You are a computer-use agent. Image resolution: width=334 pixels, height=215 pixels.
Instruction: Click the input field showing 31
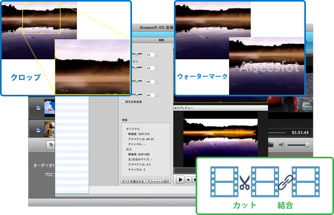pyautogui.click(x=150, y=55)
